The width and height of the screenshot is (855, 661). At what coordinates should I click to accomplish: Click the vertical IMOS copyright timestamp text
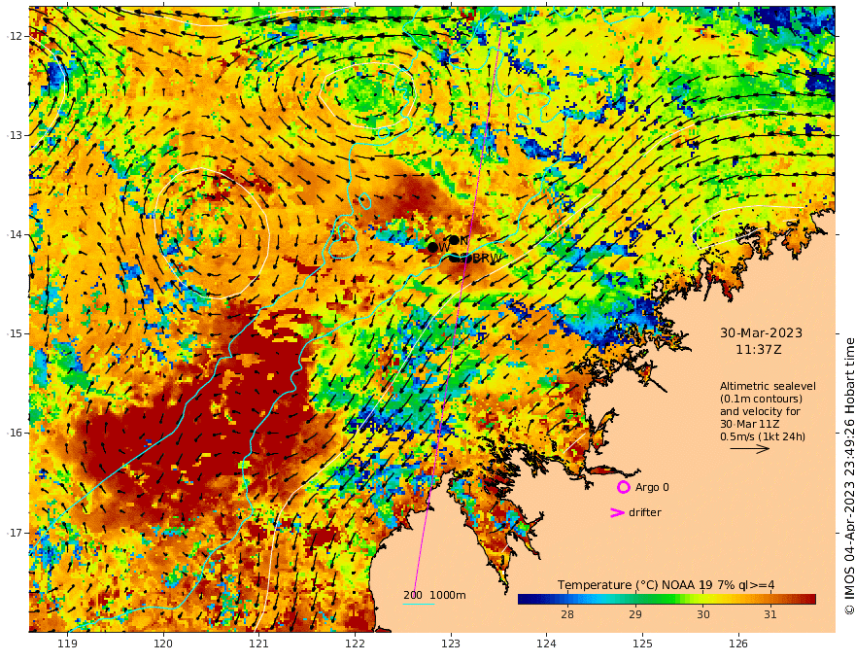[x=848, y=476]
